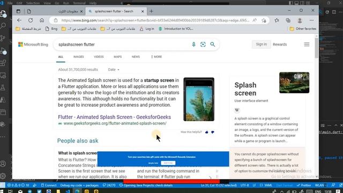Switch to IMAGES tab

tap(79, 57)
